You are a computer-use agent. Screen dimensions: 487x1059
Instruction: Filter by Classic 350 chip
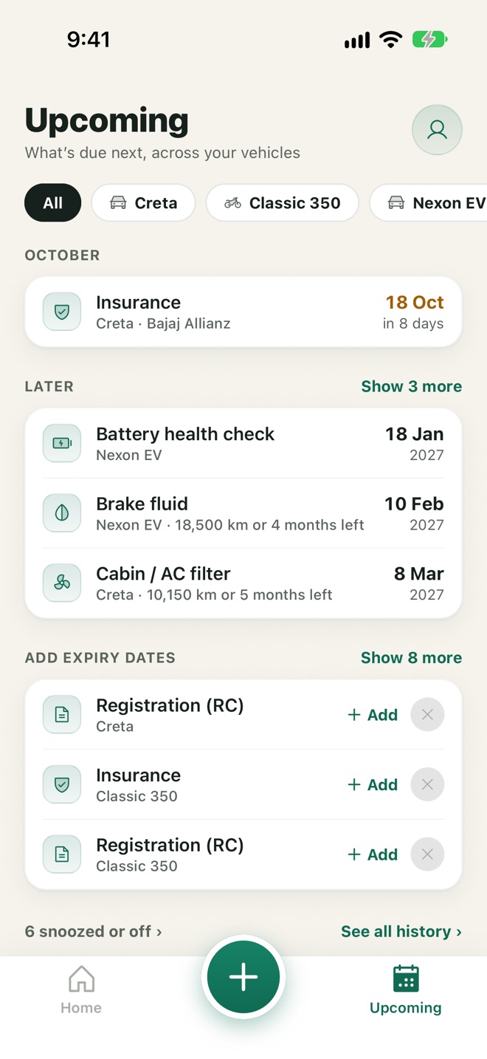pyautogui.click(x=283, y=203)
